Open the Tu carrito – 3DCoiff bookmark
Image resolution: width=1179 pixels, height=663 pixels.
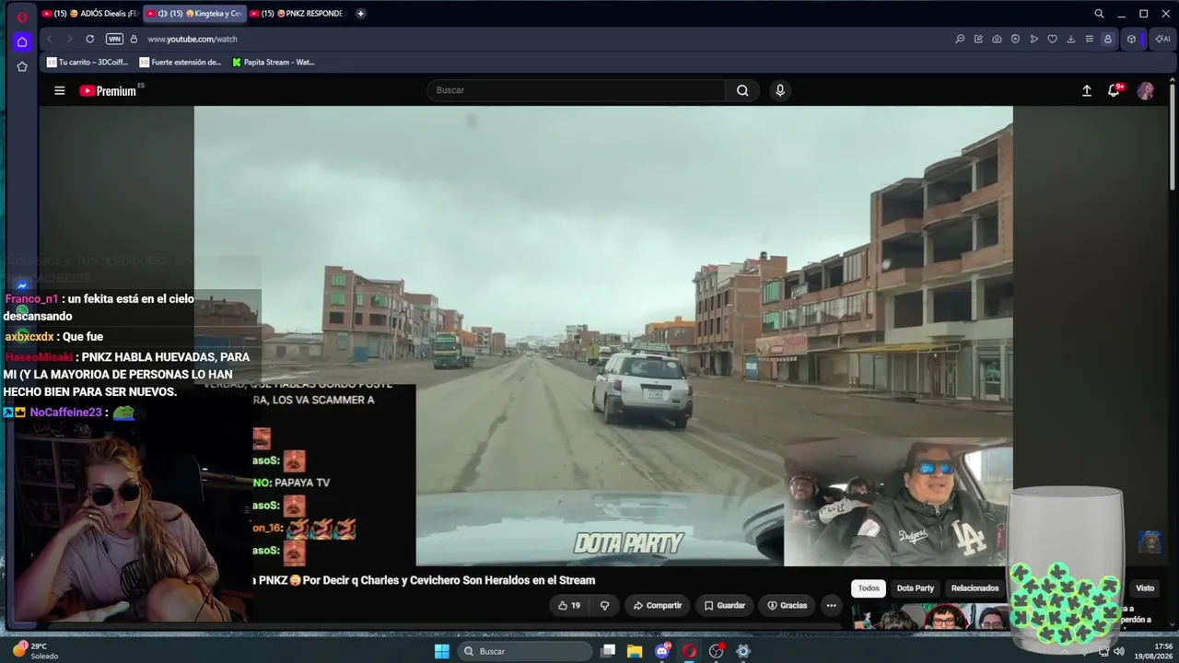click(x=88, y=63)
